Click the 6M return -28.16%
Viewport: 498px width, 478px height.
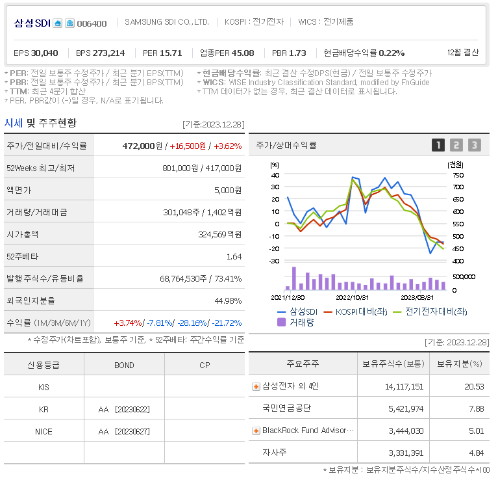coord(192,323)
